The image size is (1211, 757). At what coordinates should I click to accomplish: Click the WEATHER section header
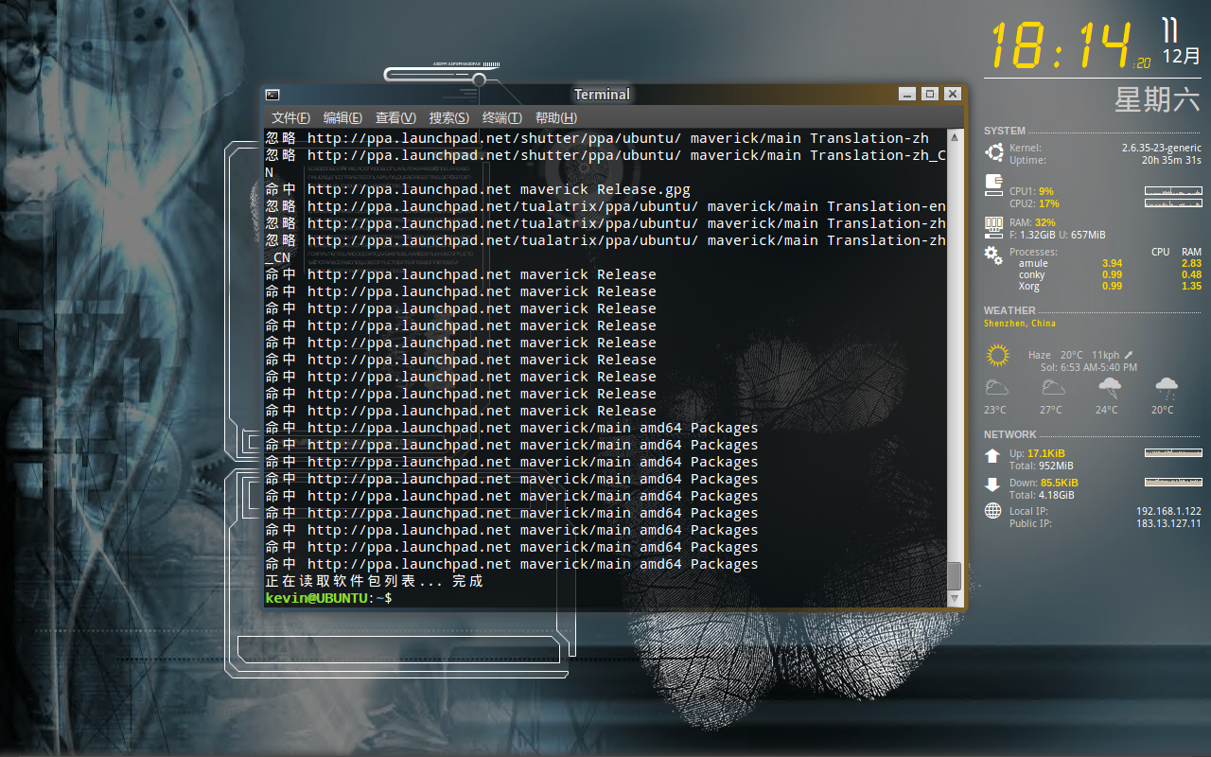[x=1009, y=310]
